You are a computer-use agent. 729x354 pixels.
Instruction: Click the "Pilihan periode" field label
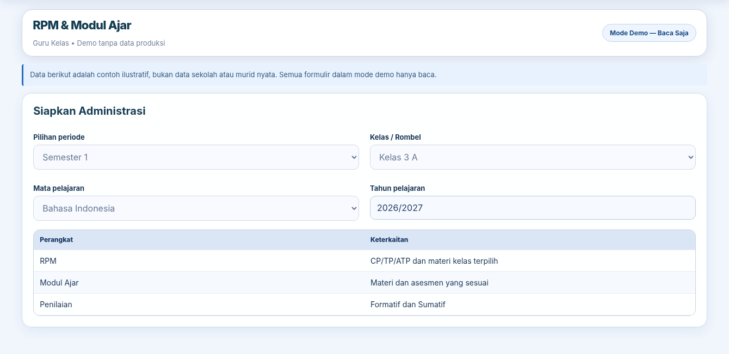pos(59,137)
